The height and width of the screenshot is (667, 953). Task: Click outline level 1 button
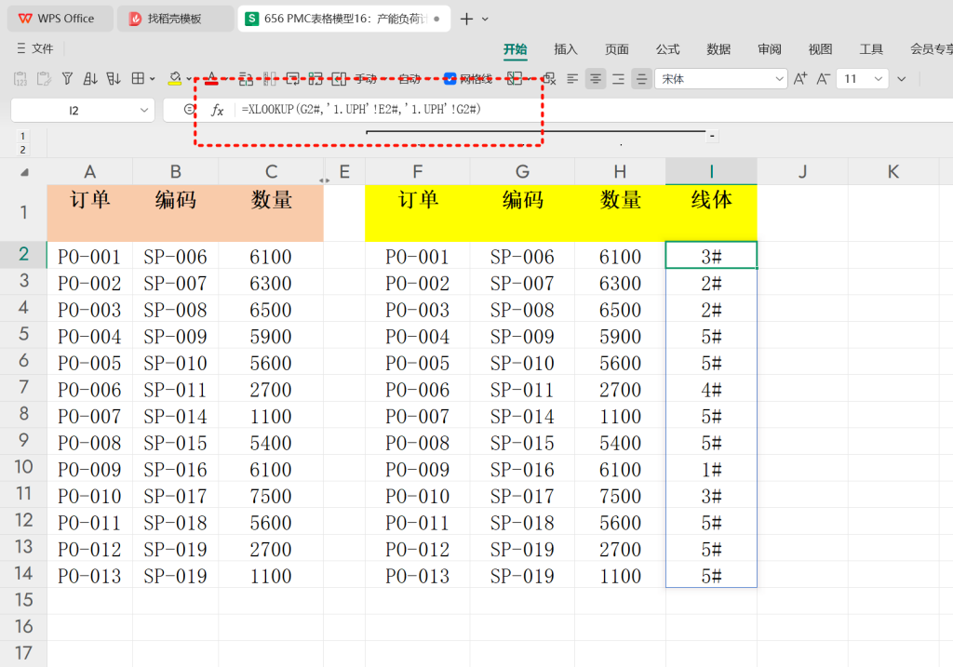(x=22, y=136)
